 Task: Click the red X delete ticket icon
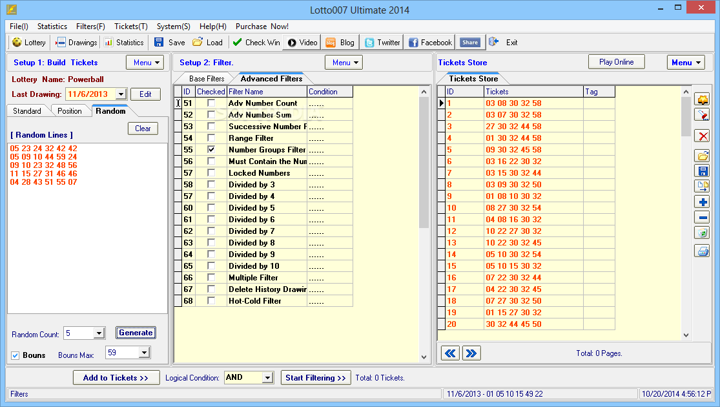pos(702,136)
